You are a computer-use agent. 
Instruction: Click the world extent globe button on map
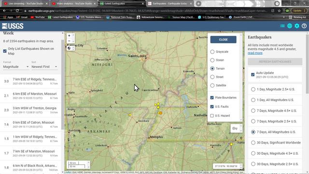(69, 48)
